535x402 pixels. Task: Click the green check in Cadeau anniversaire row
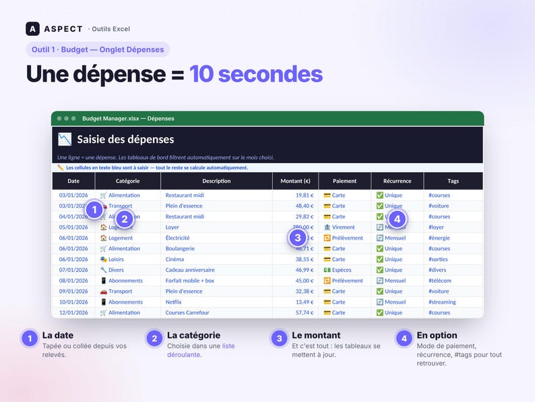pos(380,270)
